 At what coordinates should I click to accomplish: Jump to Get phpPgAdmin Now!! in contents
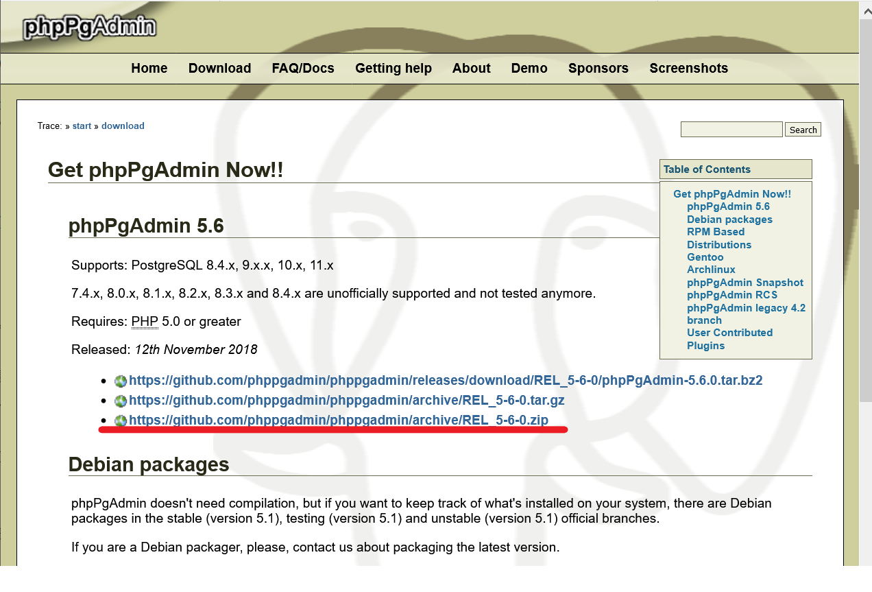tap(732, 194)
